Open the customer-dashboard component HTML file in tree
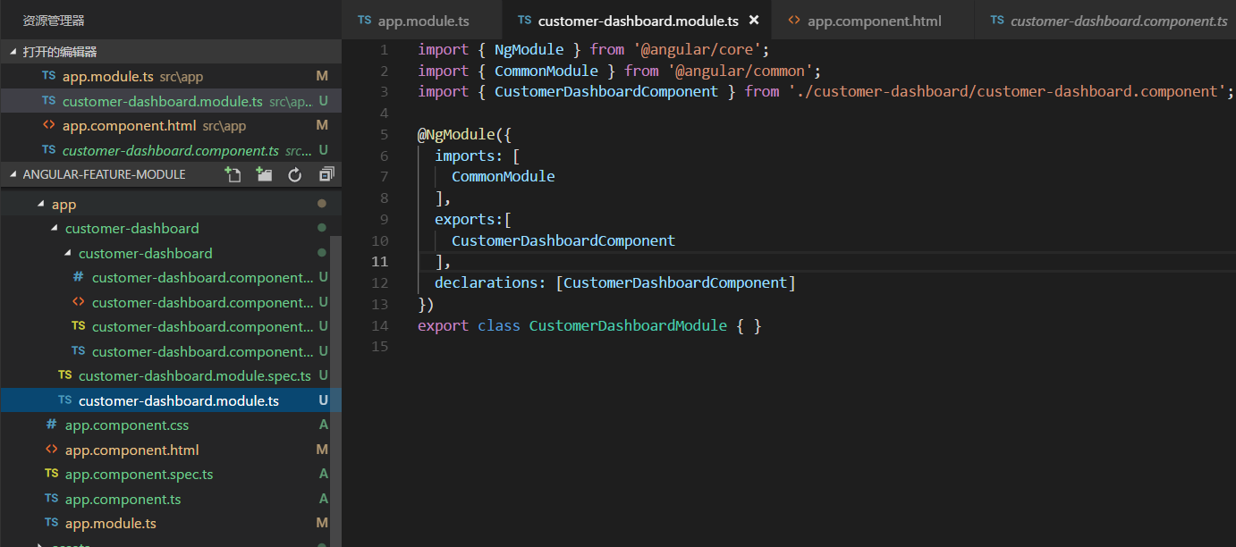The height and width of the screenshot is (547, 1236). [165, 302]
